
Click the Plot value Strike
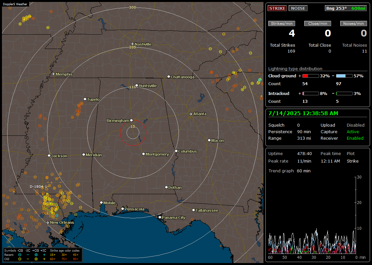coord(352,161)
